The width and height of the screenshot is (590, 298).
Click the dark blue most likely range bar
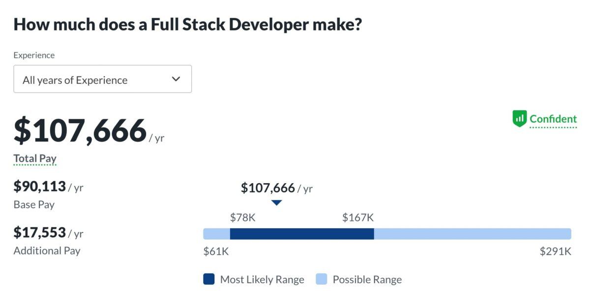(302, 234)
